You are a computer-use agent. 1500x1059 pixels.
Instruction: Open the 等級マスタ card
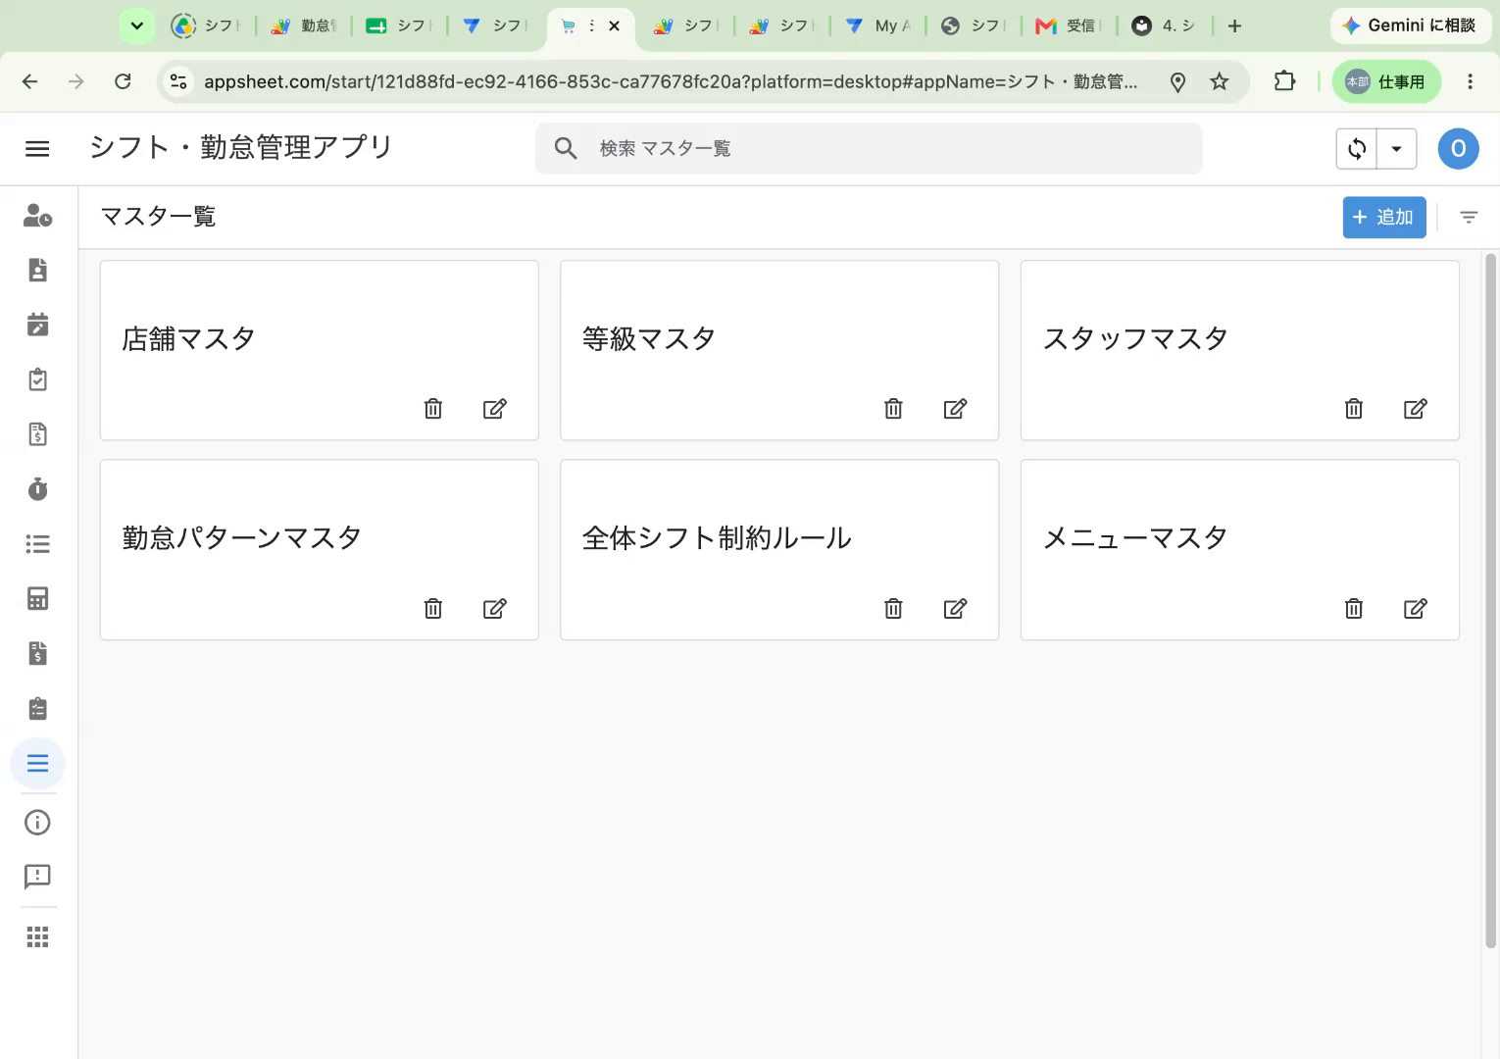[779, 350]
